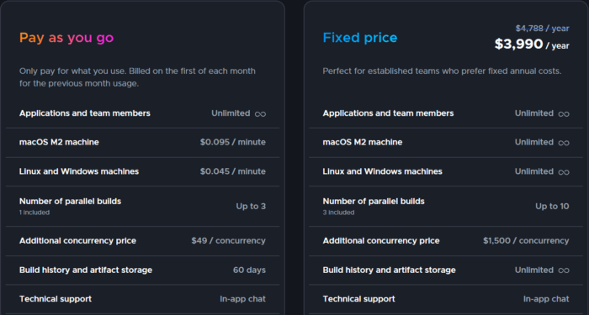Click infinity icon for Fixed price Linux and Windows machines
The height and width of the screenshot is (315, 589).
pyautogui.click(x=564, y=171)
